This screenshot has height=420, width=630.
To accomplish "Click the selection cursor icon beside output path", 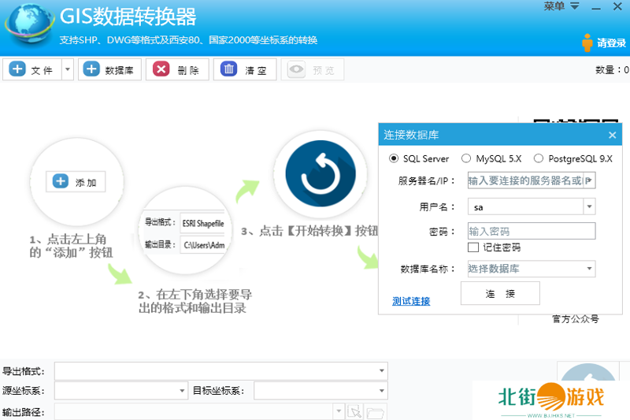I will 355,412.
